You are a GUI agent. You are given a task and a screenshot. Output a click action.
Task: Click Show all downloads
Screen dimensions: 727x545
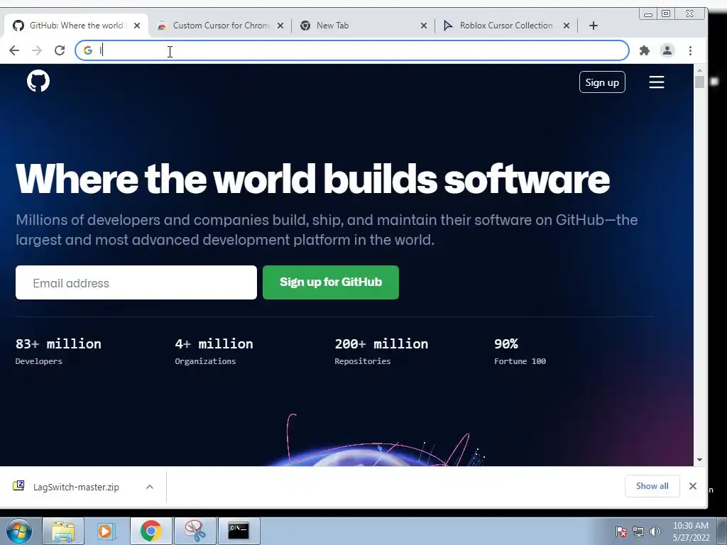(652, 486)
